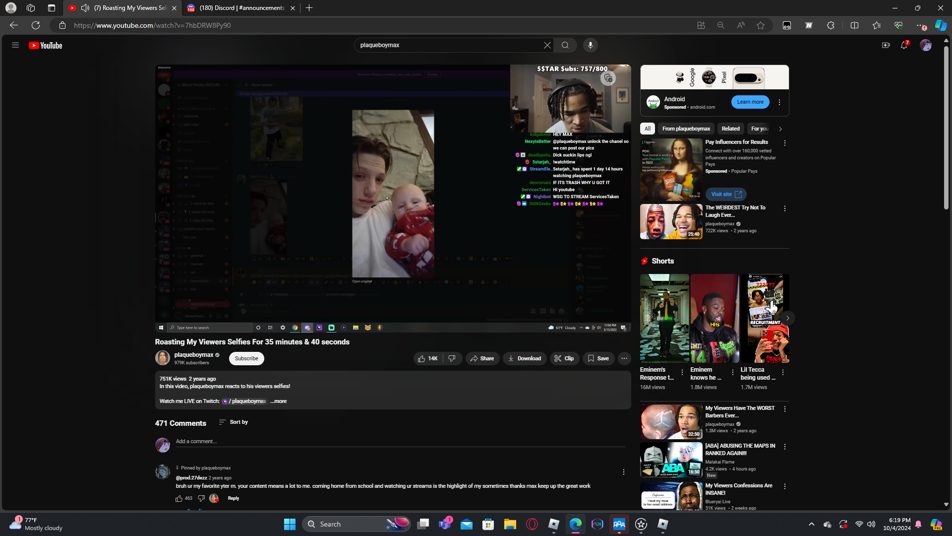Play the ABA Abusing The Maps video
The height and width of the screenshot is (536, 952).
click(671, 460)
